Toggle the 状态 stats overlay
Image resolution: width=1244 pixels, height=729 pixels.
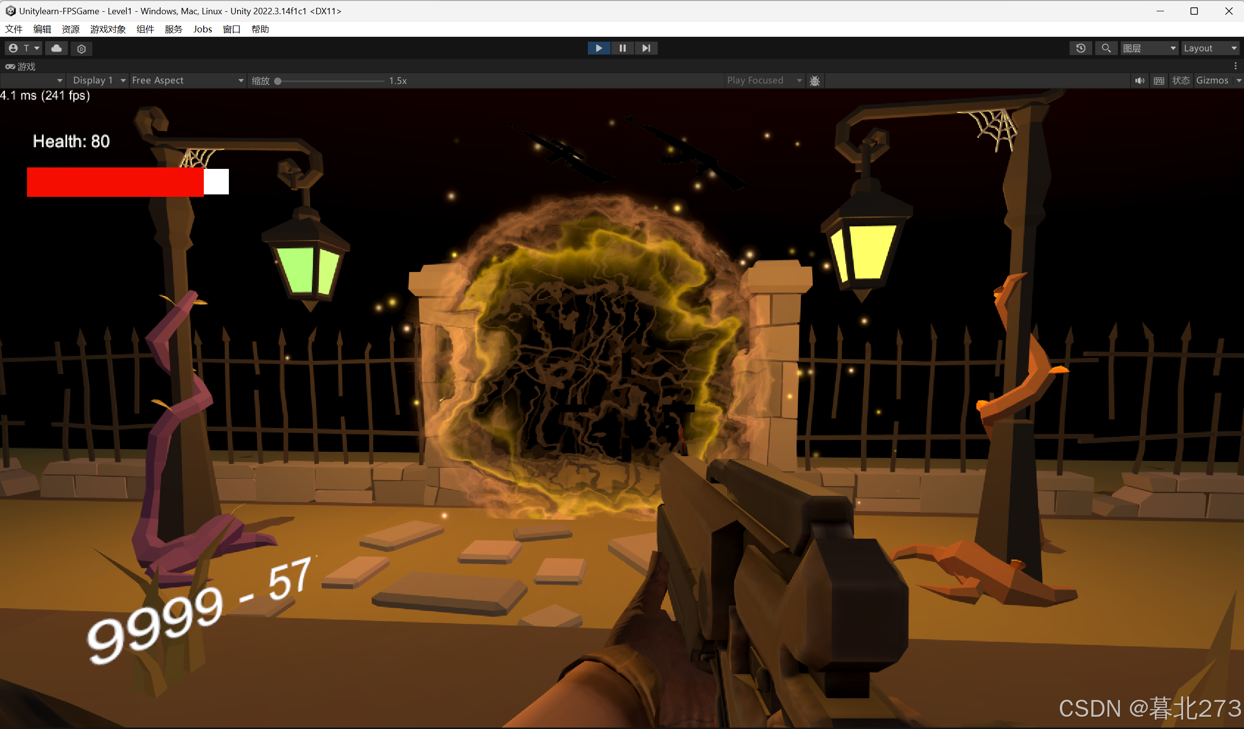point(1181,81)
